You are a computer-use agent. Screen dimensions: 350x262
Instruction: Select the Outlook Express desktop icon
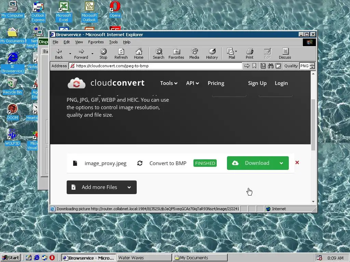(x=38, y=12)
